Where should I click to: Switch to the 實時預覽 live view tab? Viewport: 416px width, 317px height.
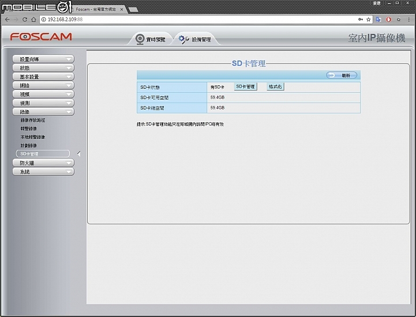click(x=151, y=39)
